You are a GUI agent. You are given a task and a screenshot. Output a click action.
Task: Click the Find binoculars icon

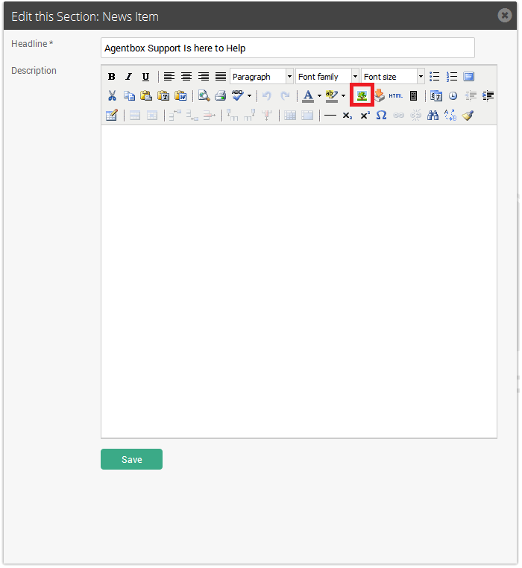coord(433,116)
